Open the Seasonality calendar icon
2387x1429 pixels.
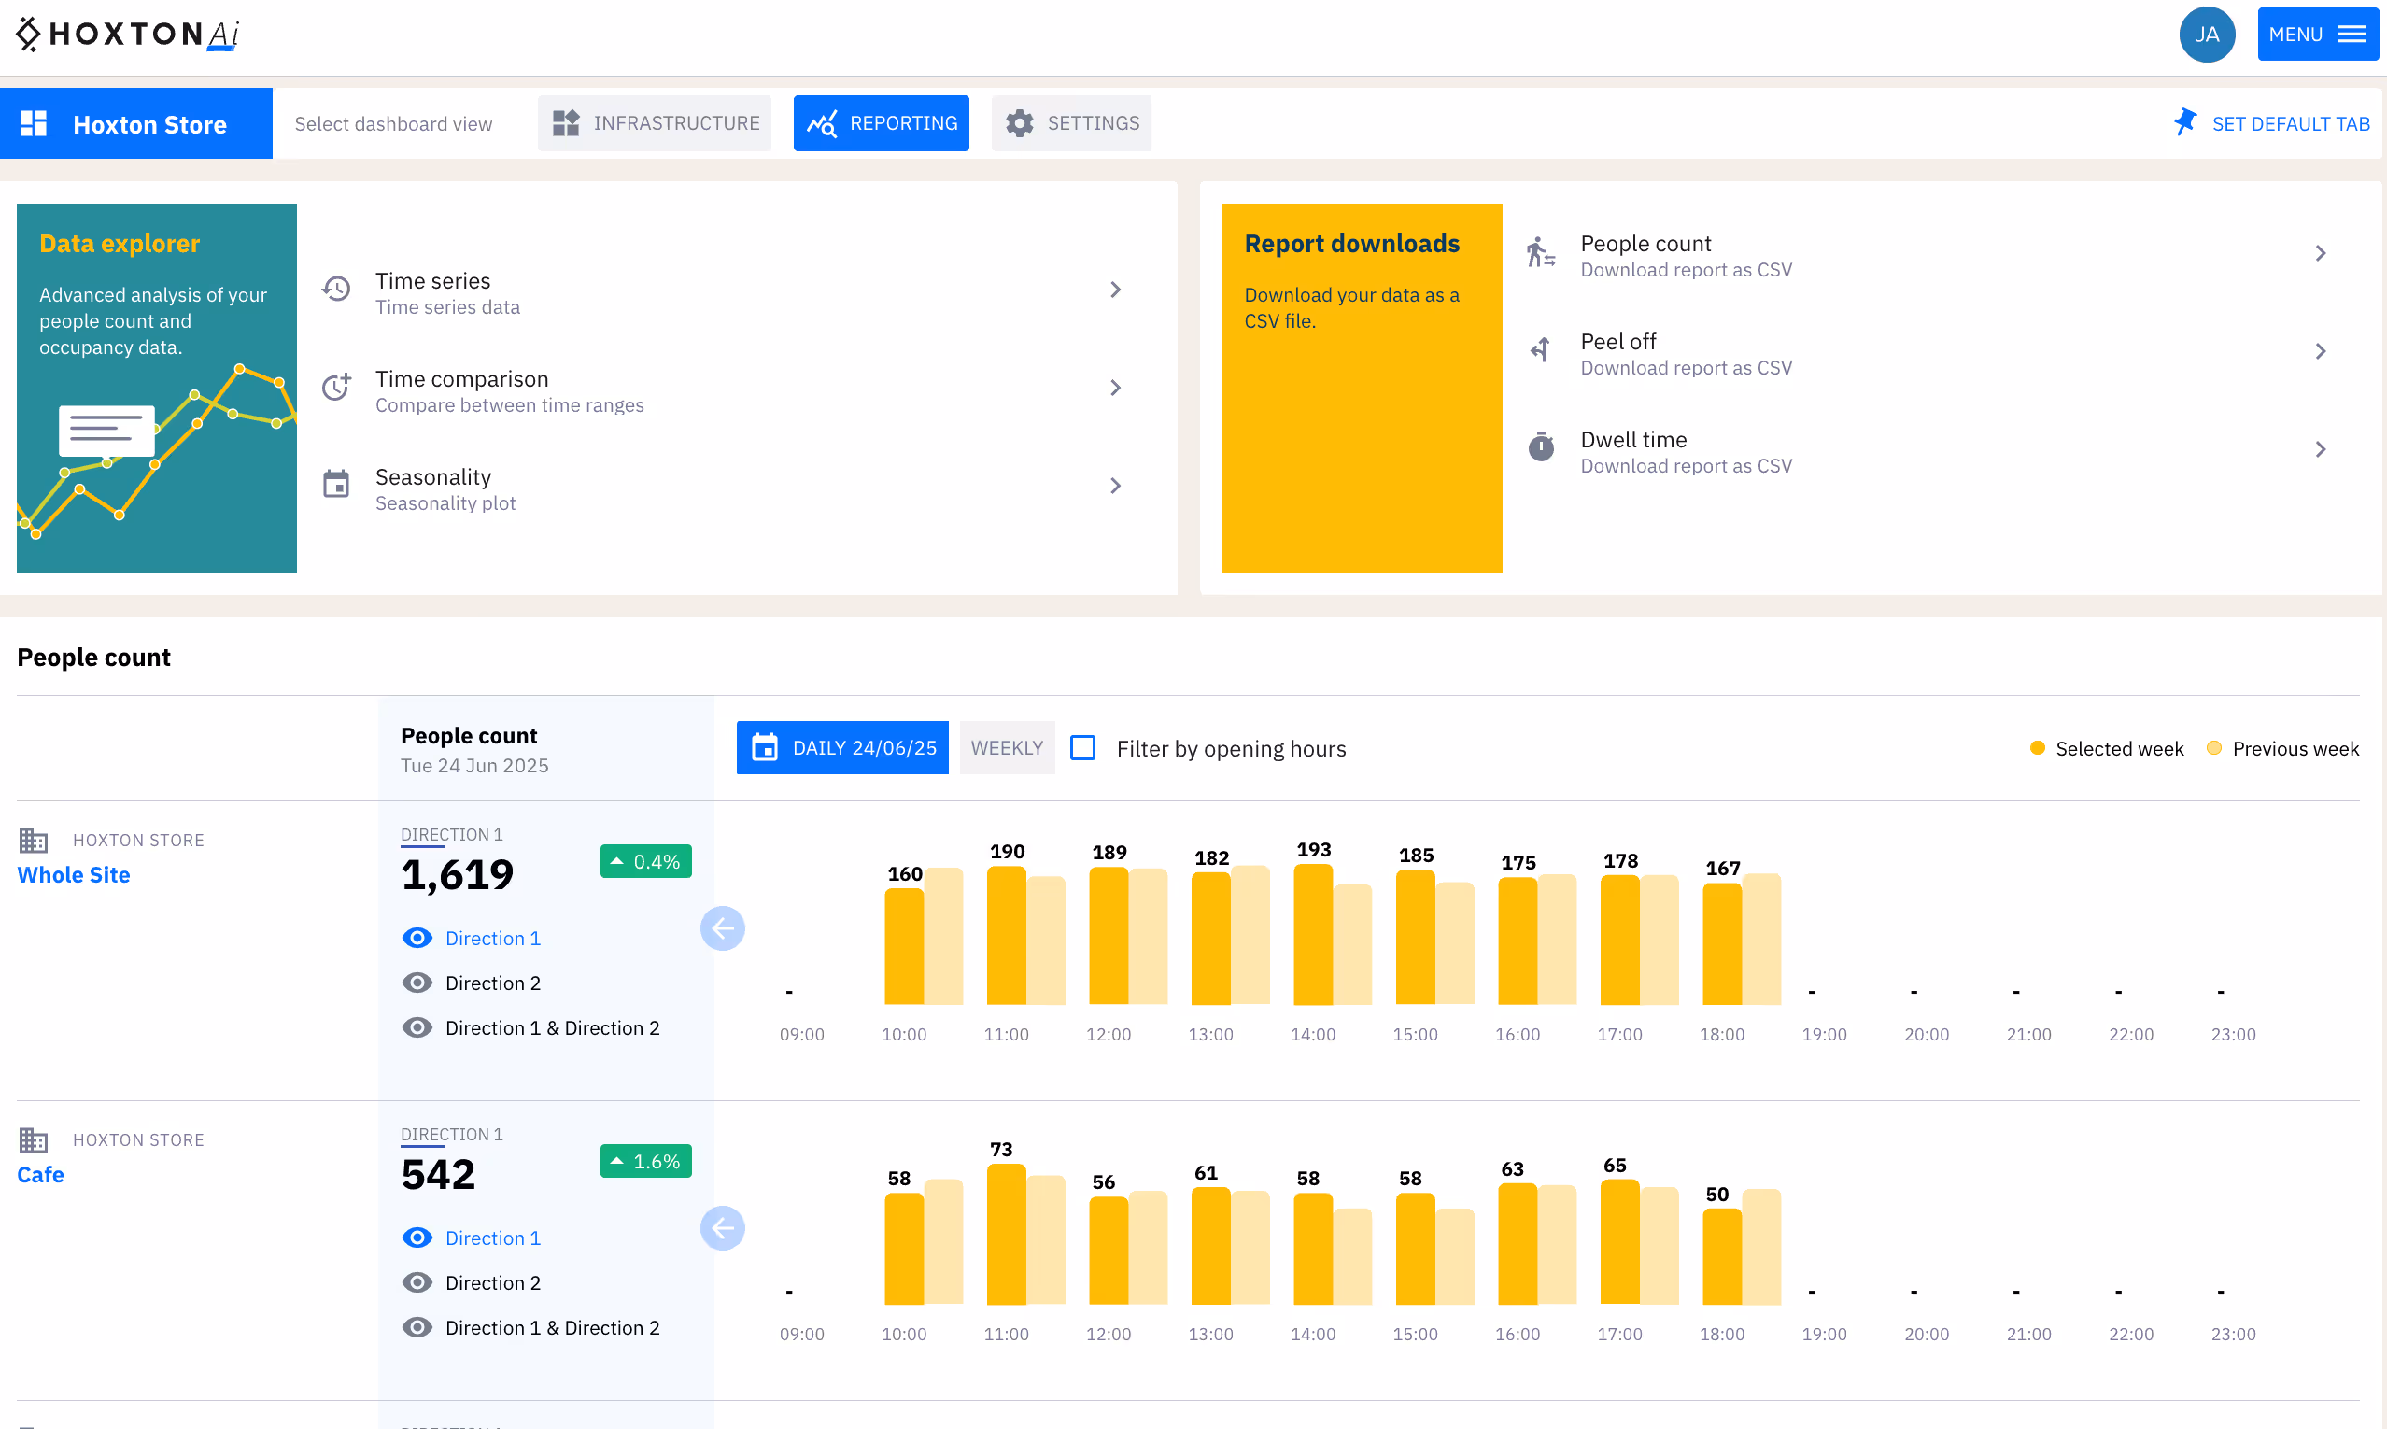[336, 485]
